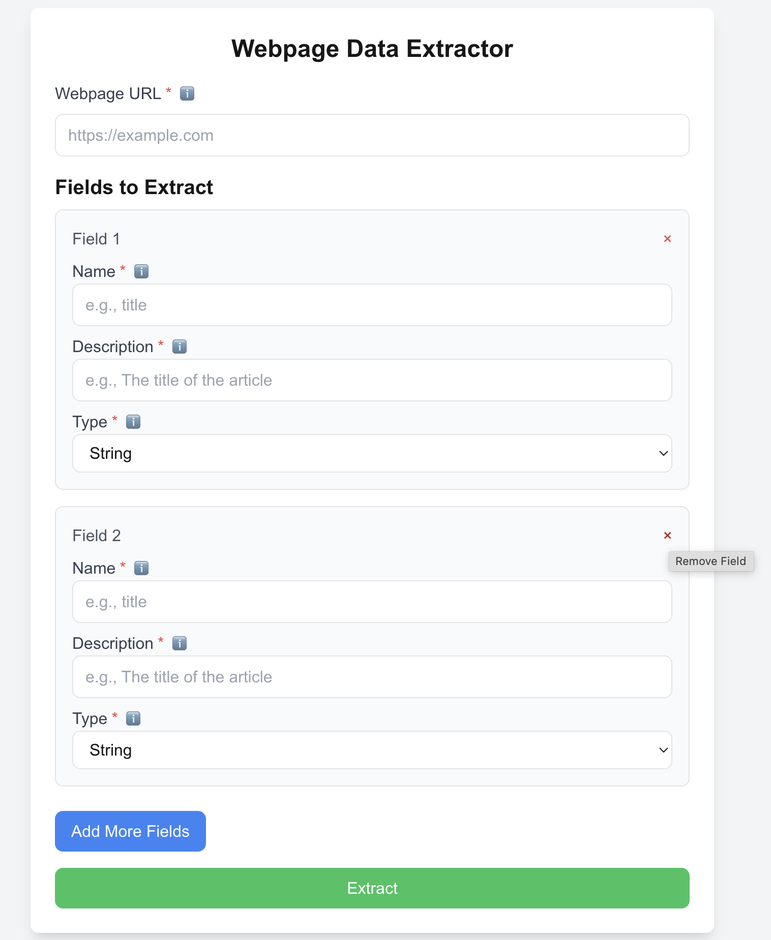This screenshot has height=940, width=771.
Task: Open the Field 2 Type dropdown
Action: pos(372,750)
